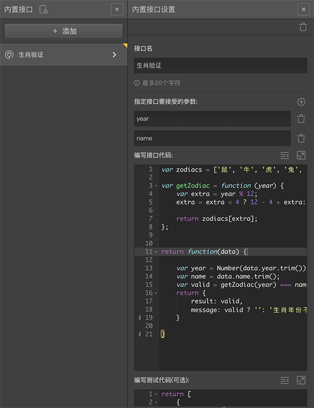Click the name parameter field
This screenshot has width=314, height=408.
(212, 138)
